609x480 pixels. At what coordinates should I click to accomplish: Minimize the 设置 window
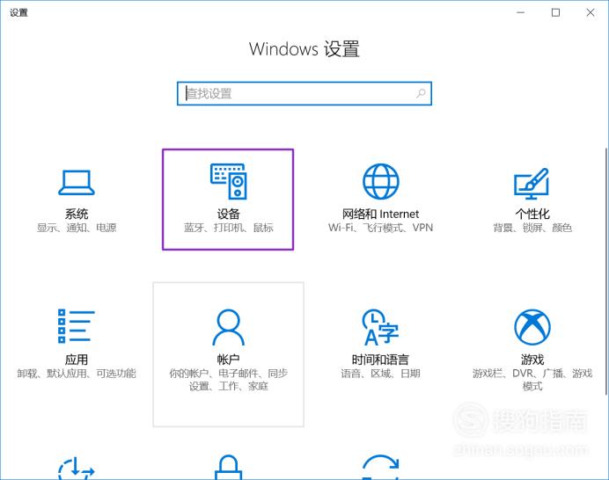[520, 12]
